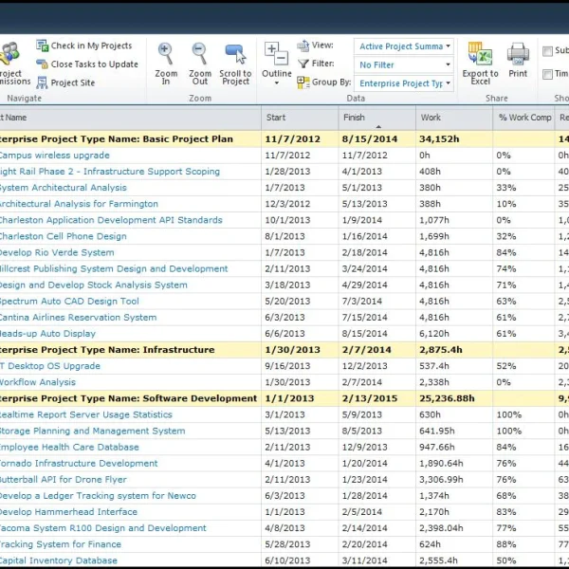This screenshot has width=569, height=569.
Task: Open Heads-up Auto Display project
Action: [47, 334]
